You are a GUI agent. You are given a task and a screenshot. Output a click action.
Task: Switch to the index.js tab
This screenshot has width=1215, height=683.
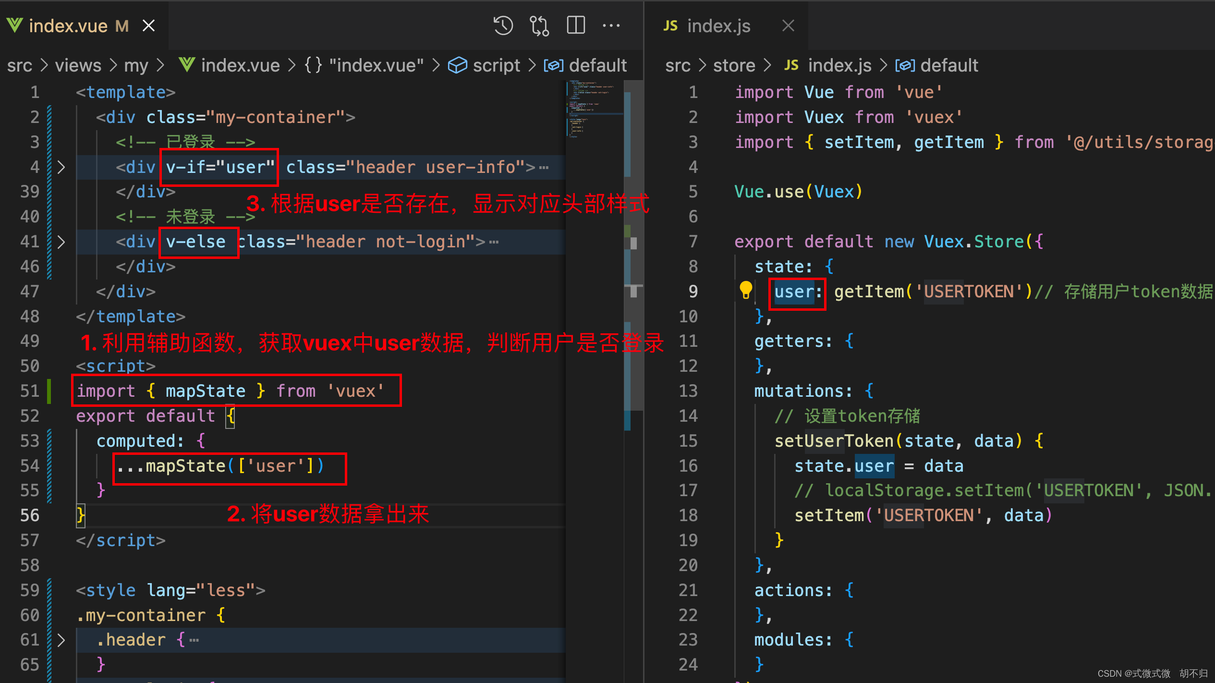[x=718, y=25]
